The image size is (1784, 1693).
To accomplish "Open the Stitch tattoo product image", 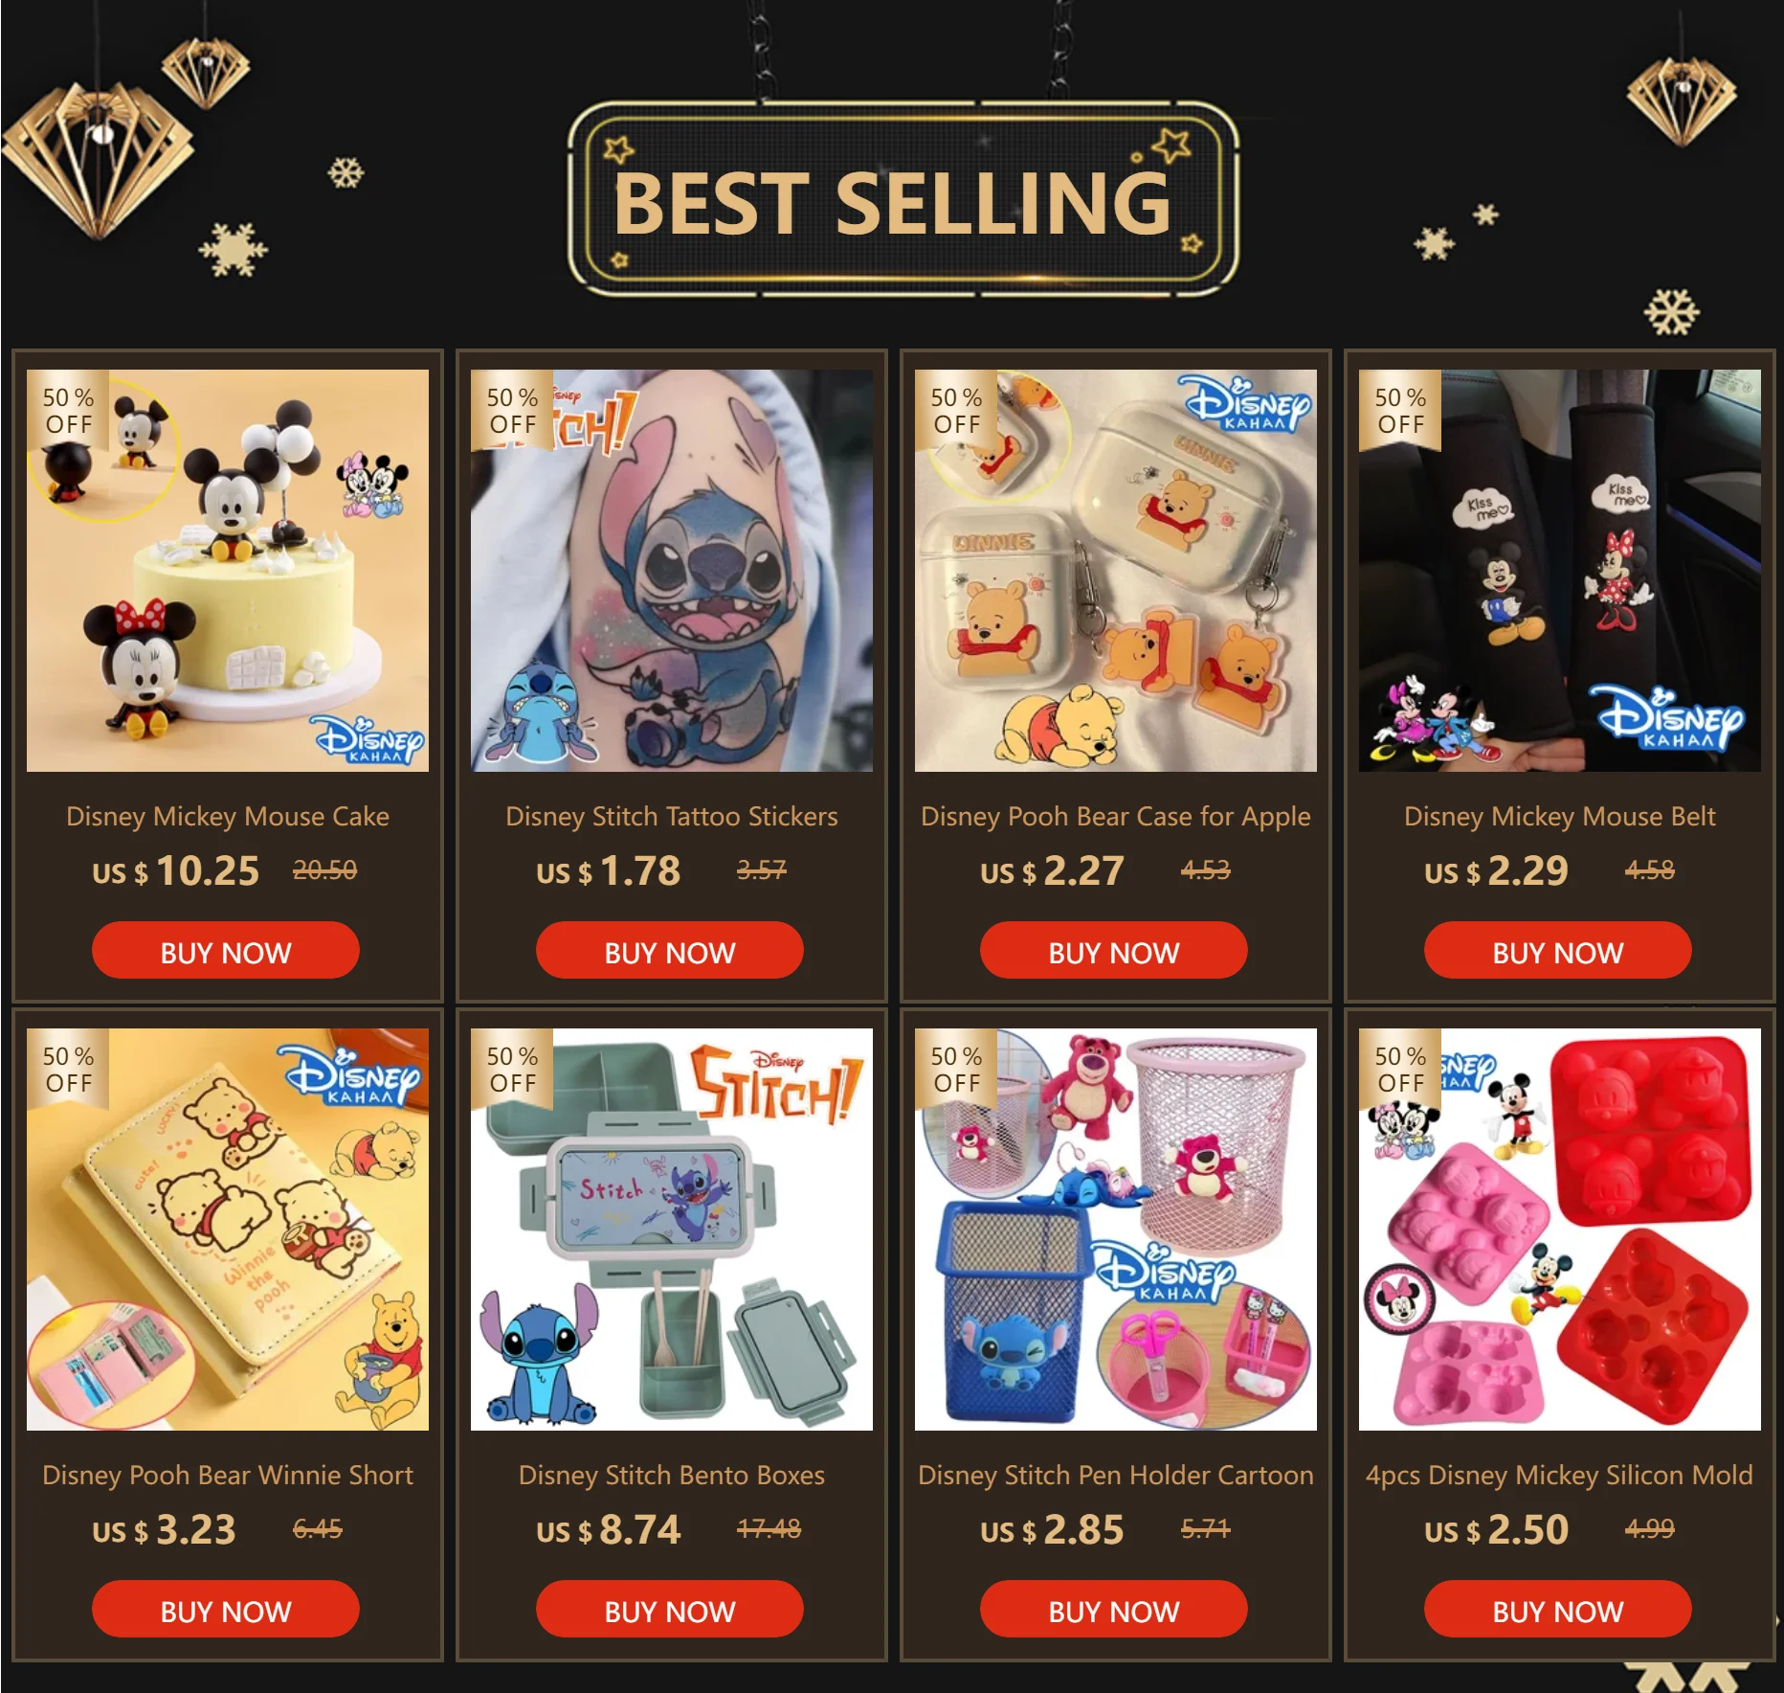I will [672, 571].
